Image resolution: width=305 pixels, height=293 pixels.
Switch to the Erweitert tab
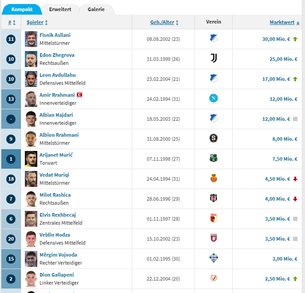tap(60, 9)
